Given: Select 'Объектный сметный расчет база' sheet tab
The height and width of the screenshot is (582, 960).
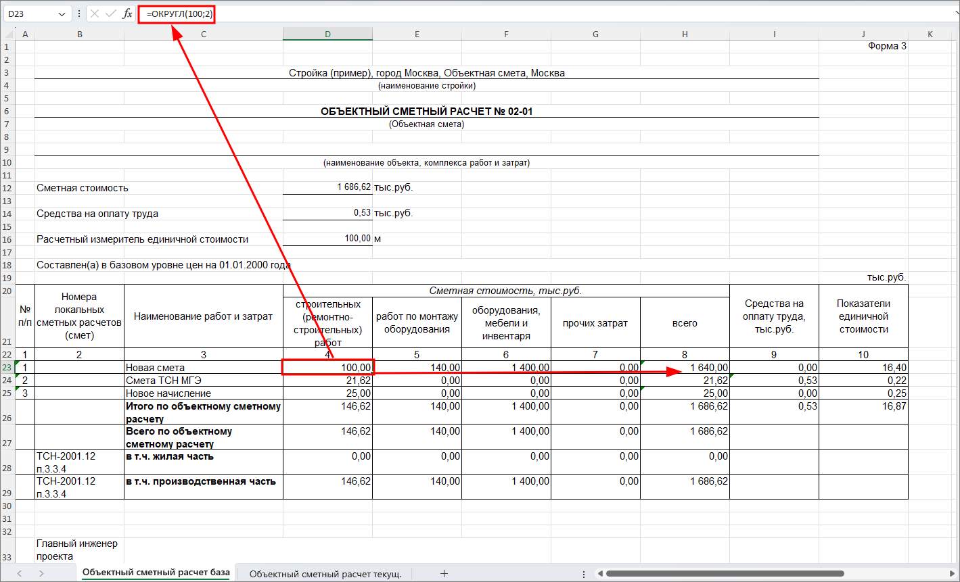Looking at the screenshot, I should tap(156, 573).
